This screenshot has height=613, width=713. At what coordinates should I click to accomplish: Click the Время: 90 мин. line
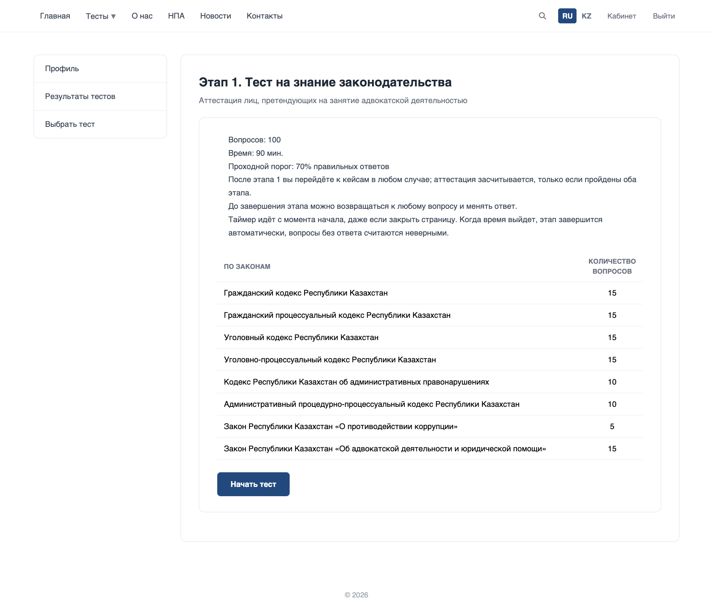click(x=255, y=153)
